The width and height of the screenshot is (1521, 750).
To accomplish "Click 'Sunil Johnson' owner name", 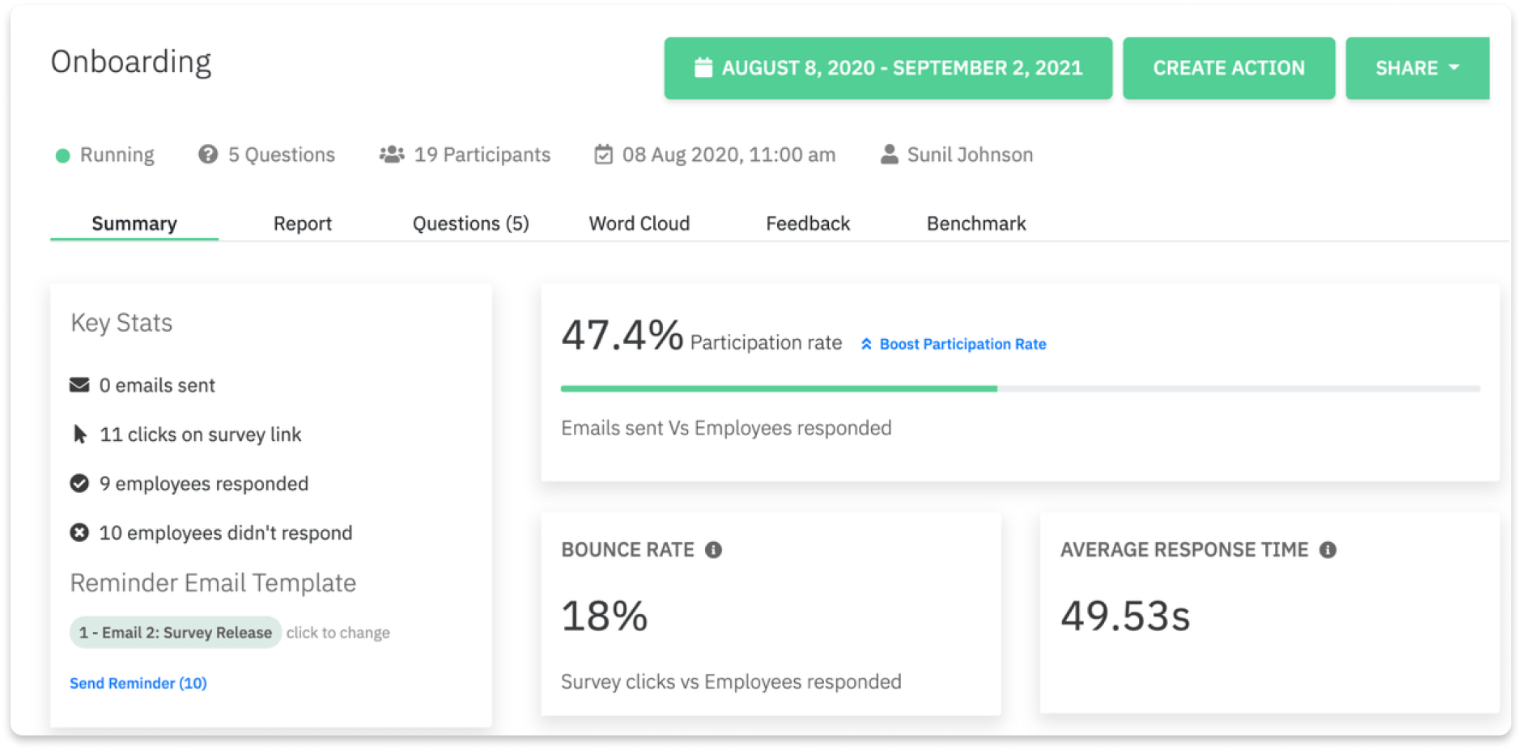I will click(x=970, y=155).
